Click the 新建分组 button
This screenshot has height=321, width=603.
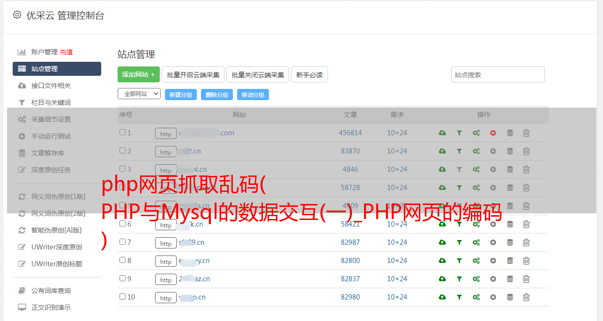[181, 95]
